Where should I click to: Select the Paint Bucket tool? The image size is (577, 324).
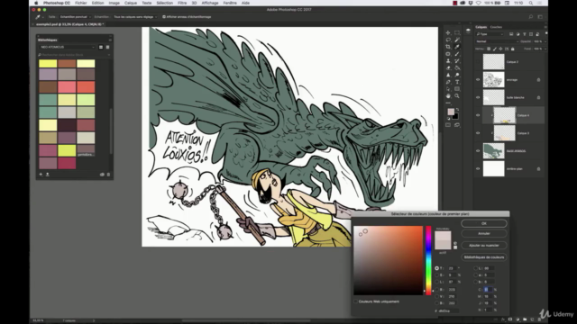(457, 68)
